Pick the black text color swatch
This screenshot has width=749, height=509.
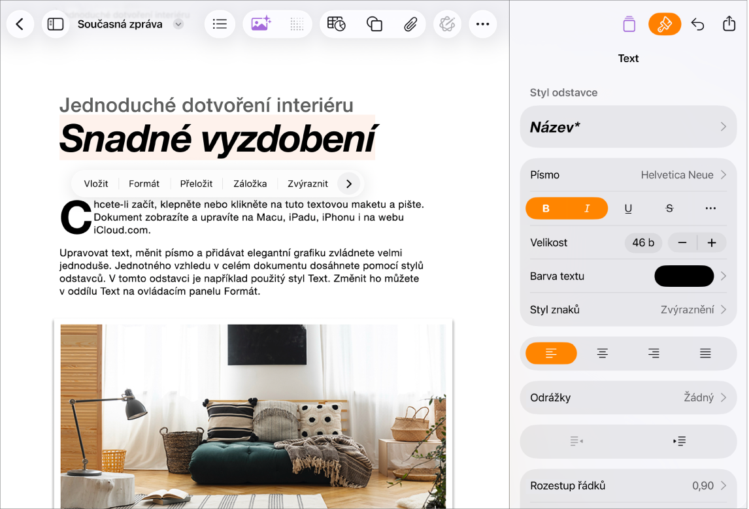(x=684, y=276)
